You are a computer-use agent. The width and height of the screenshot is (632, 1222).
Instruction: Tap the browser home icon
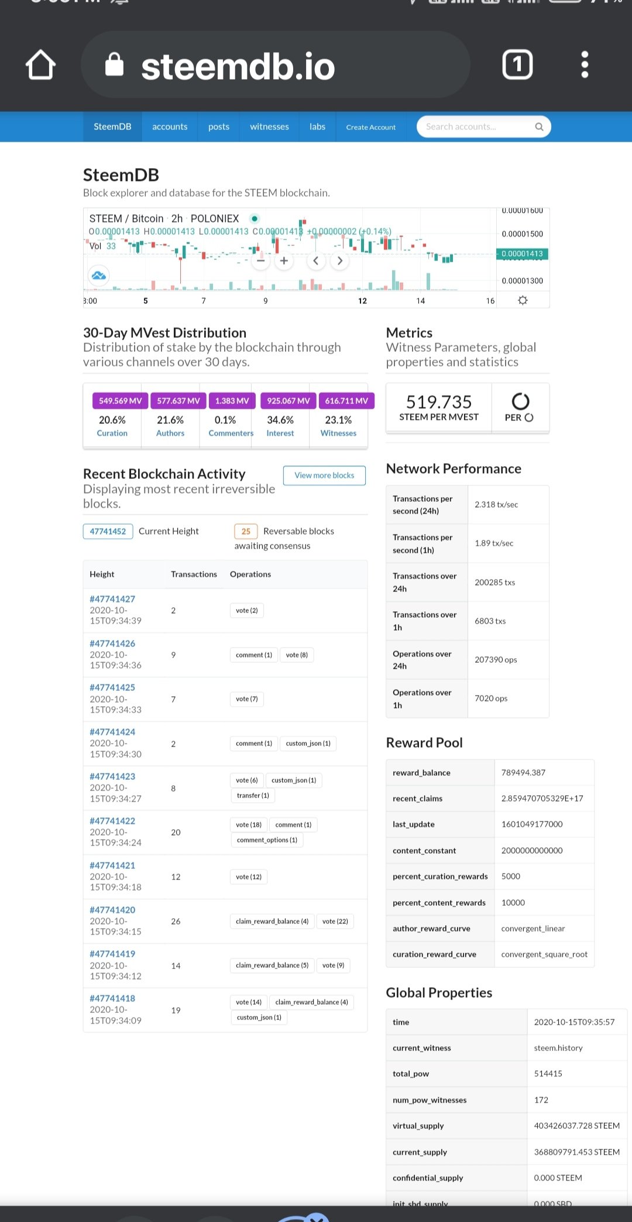pyautogui.click(x=41, y=64)
